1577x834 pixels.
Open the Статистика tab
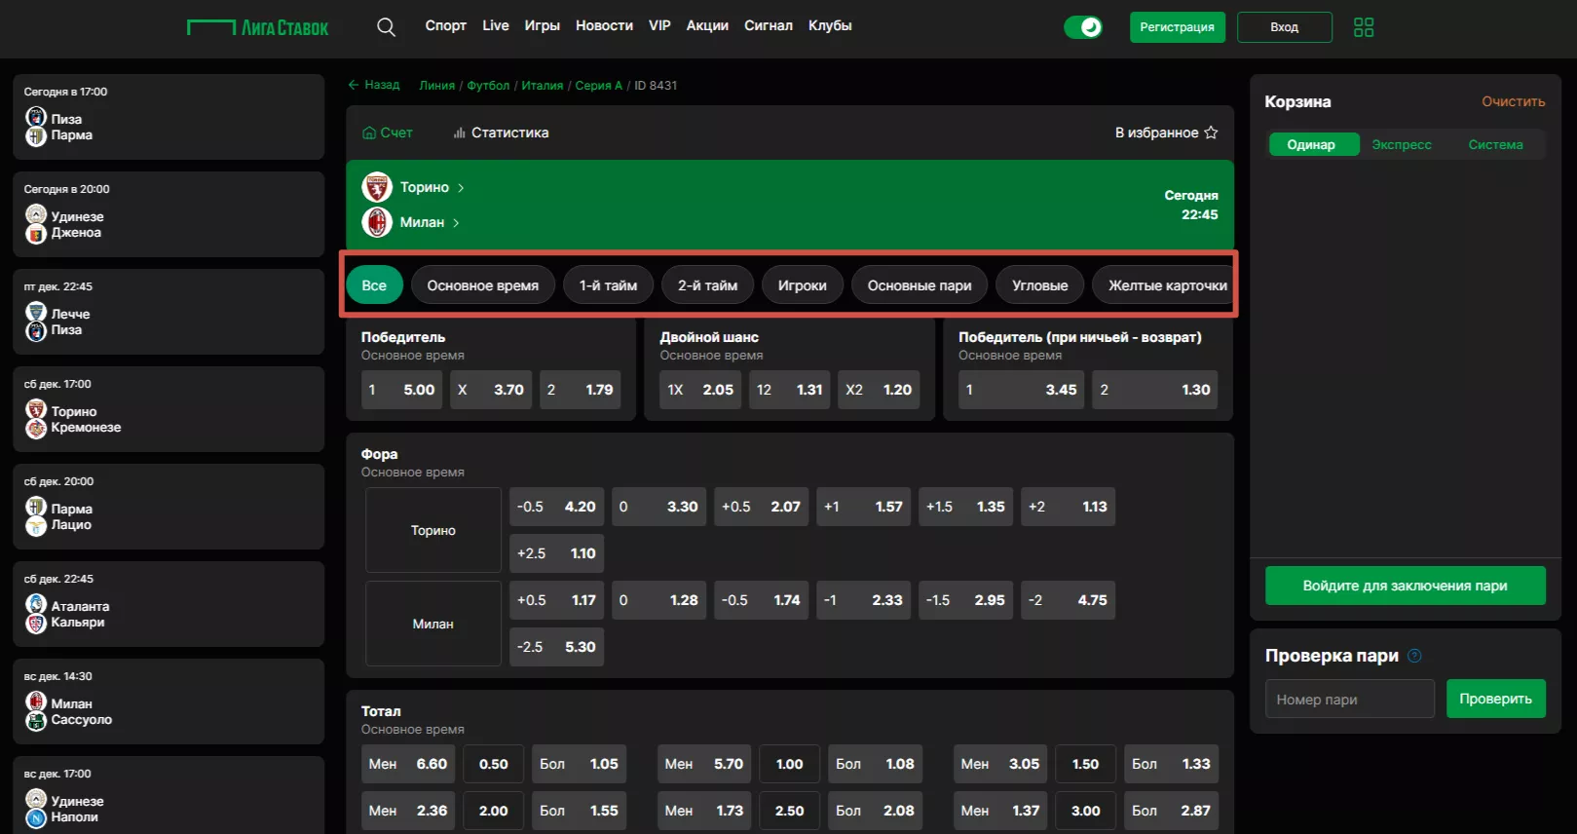click(501, 133)
